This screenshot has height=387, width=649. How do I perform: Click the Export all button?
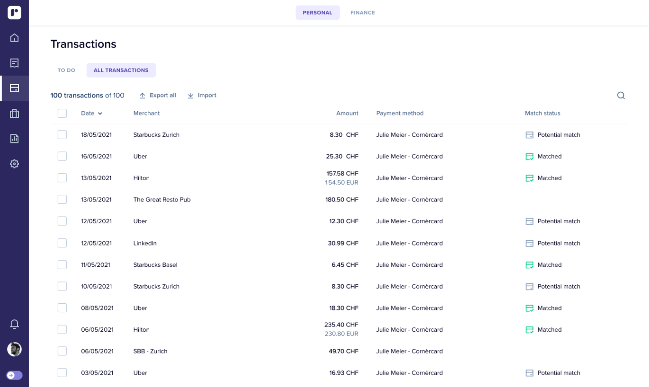coord(157,96)
